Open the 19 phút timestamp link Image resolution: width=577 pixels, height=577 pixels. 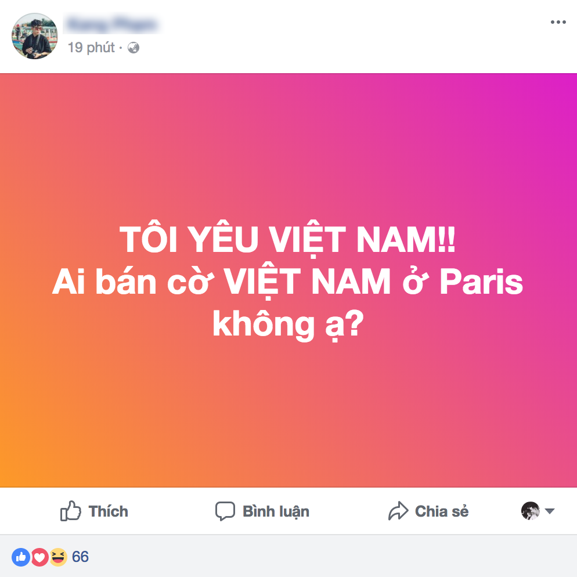click(x=91, y=48)
